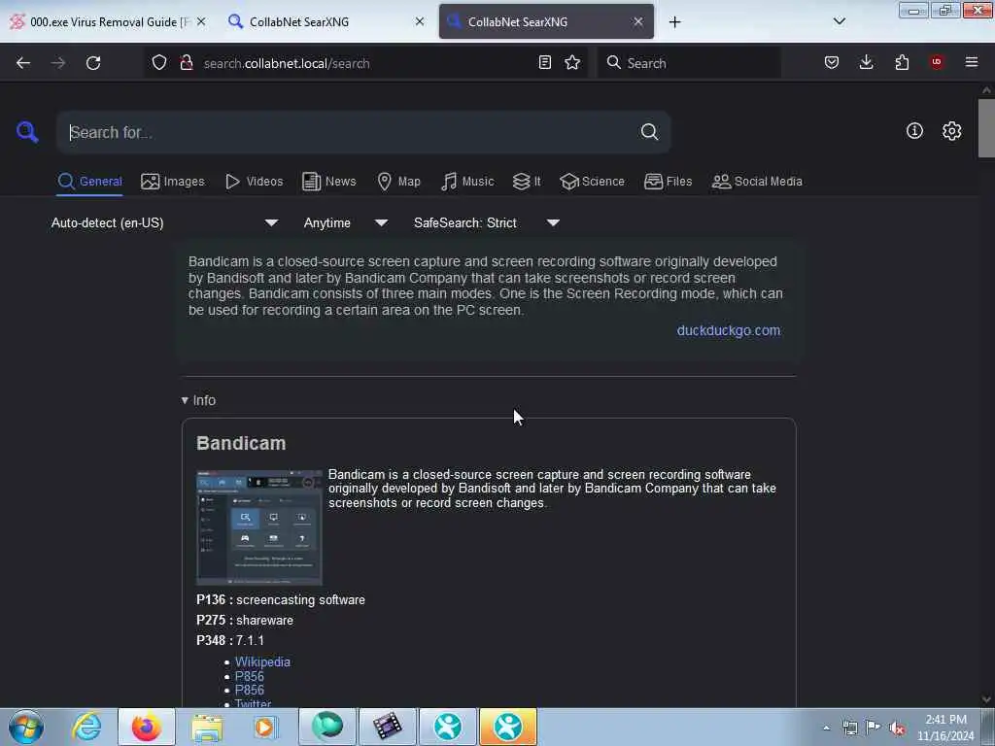Image resolution: width=995 pixels, height=746 pixels.
Task: Launch Internet Explorer from the taskbar
Action: [86, 727]
